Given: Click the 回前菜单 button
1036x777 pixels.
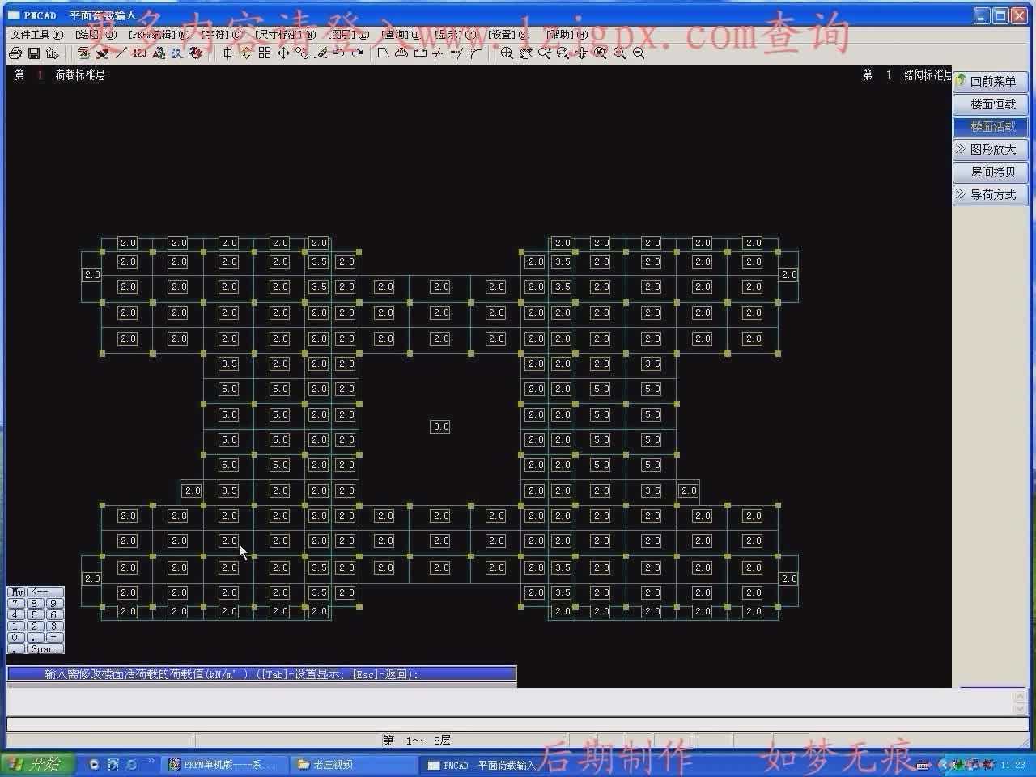Looking at the screenshot, I should tap(991, 81).
